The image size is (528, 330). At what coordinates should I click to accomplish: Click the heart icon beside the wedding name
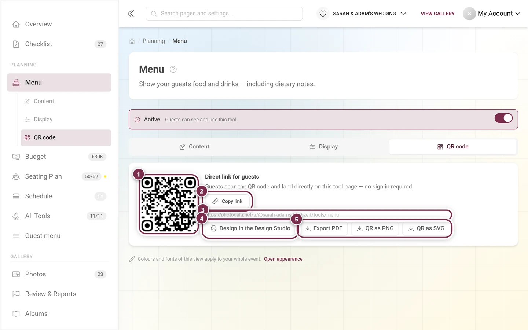coord(323,14)
